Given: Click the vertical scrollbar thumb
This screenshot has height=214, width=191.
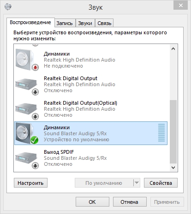Looking at the screenshot, I should click(x=173, y=132).
